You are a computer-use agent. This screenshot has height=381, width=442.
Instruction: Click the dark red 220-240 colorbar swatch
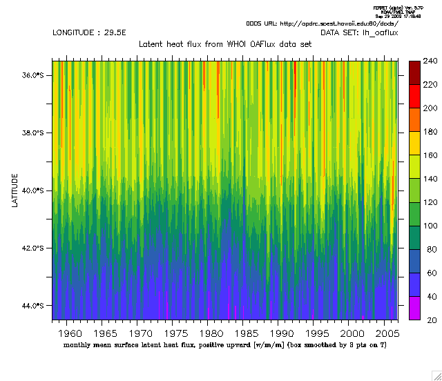pos(414,72)
